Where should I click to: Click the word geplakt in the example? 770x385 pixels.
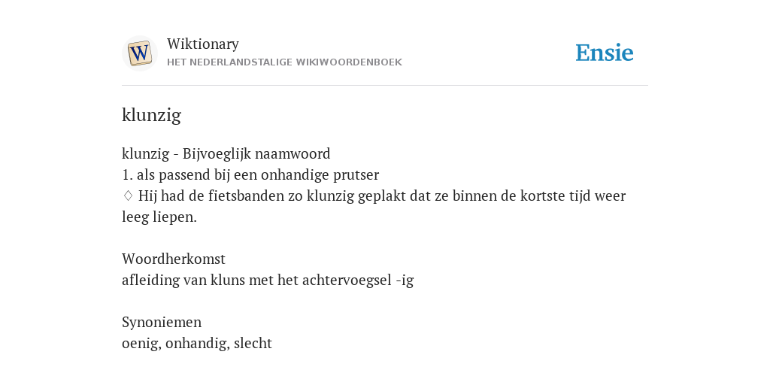[382, 196]
